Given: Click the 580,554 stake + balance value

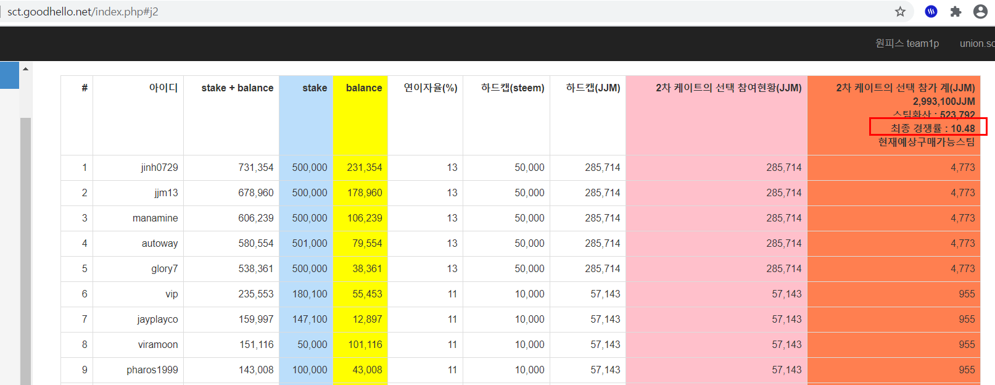Looking at the screenshot, I should coord(256,243).
